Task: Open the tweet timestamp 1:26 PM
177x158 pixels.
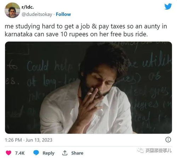Action: 13,140
